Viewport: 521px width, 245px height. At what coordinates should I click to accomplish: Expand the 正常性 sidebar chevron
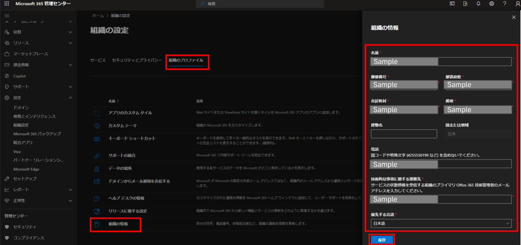[x=70, y=201]
